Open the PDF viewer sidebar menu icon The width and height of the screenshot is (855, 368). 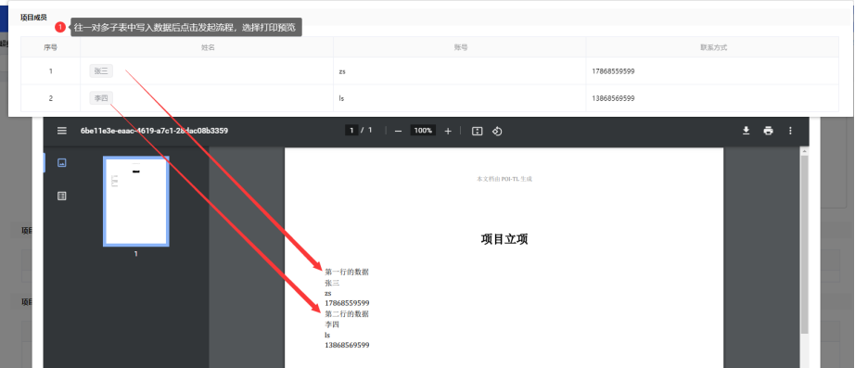point(62,131)
